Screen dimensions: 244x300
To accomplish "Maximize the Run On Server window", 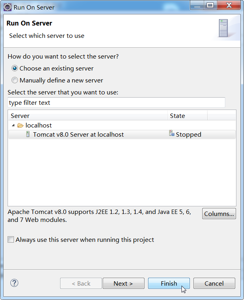I will pos(210,5).
